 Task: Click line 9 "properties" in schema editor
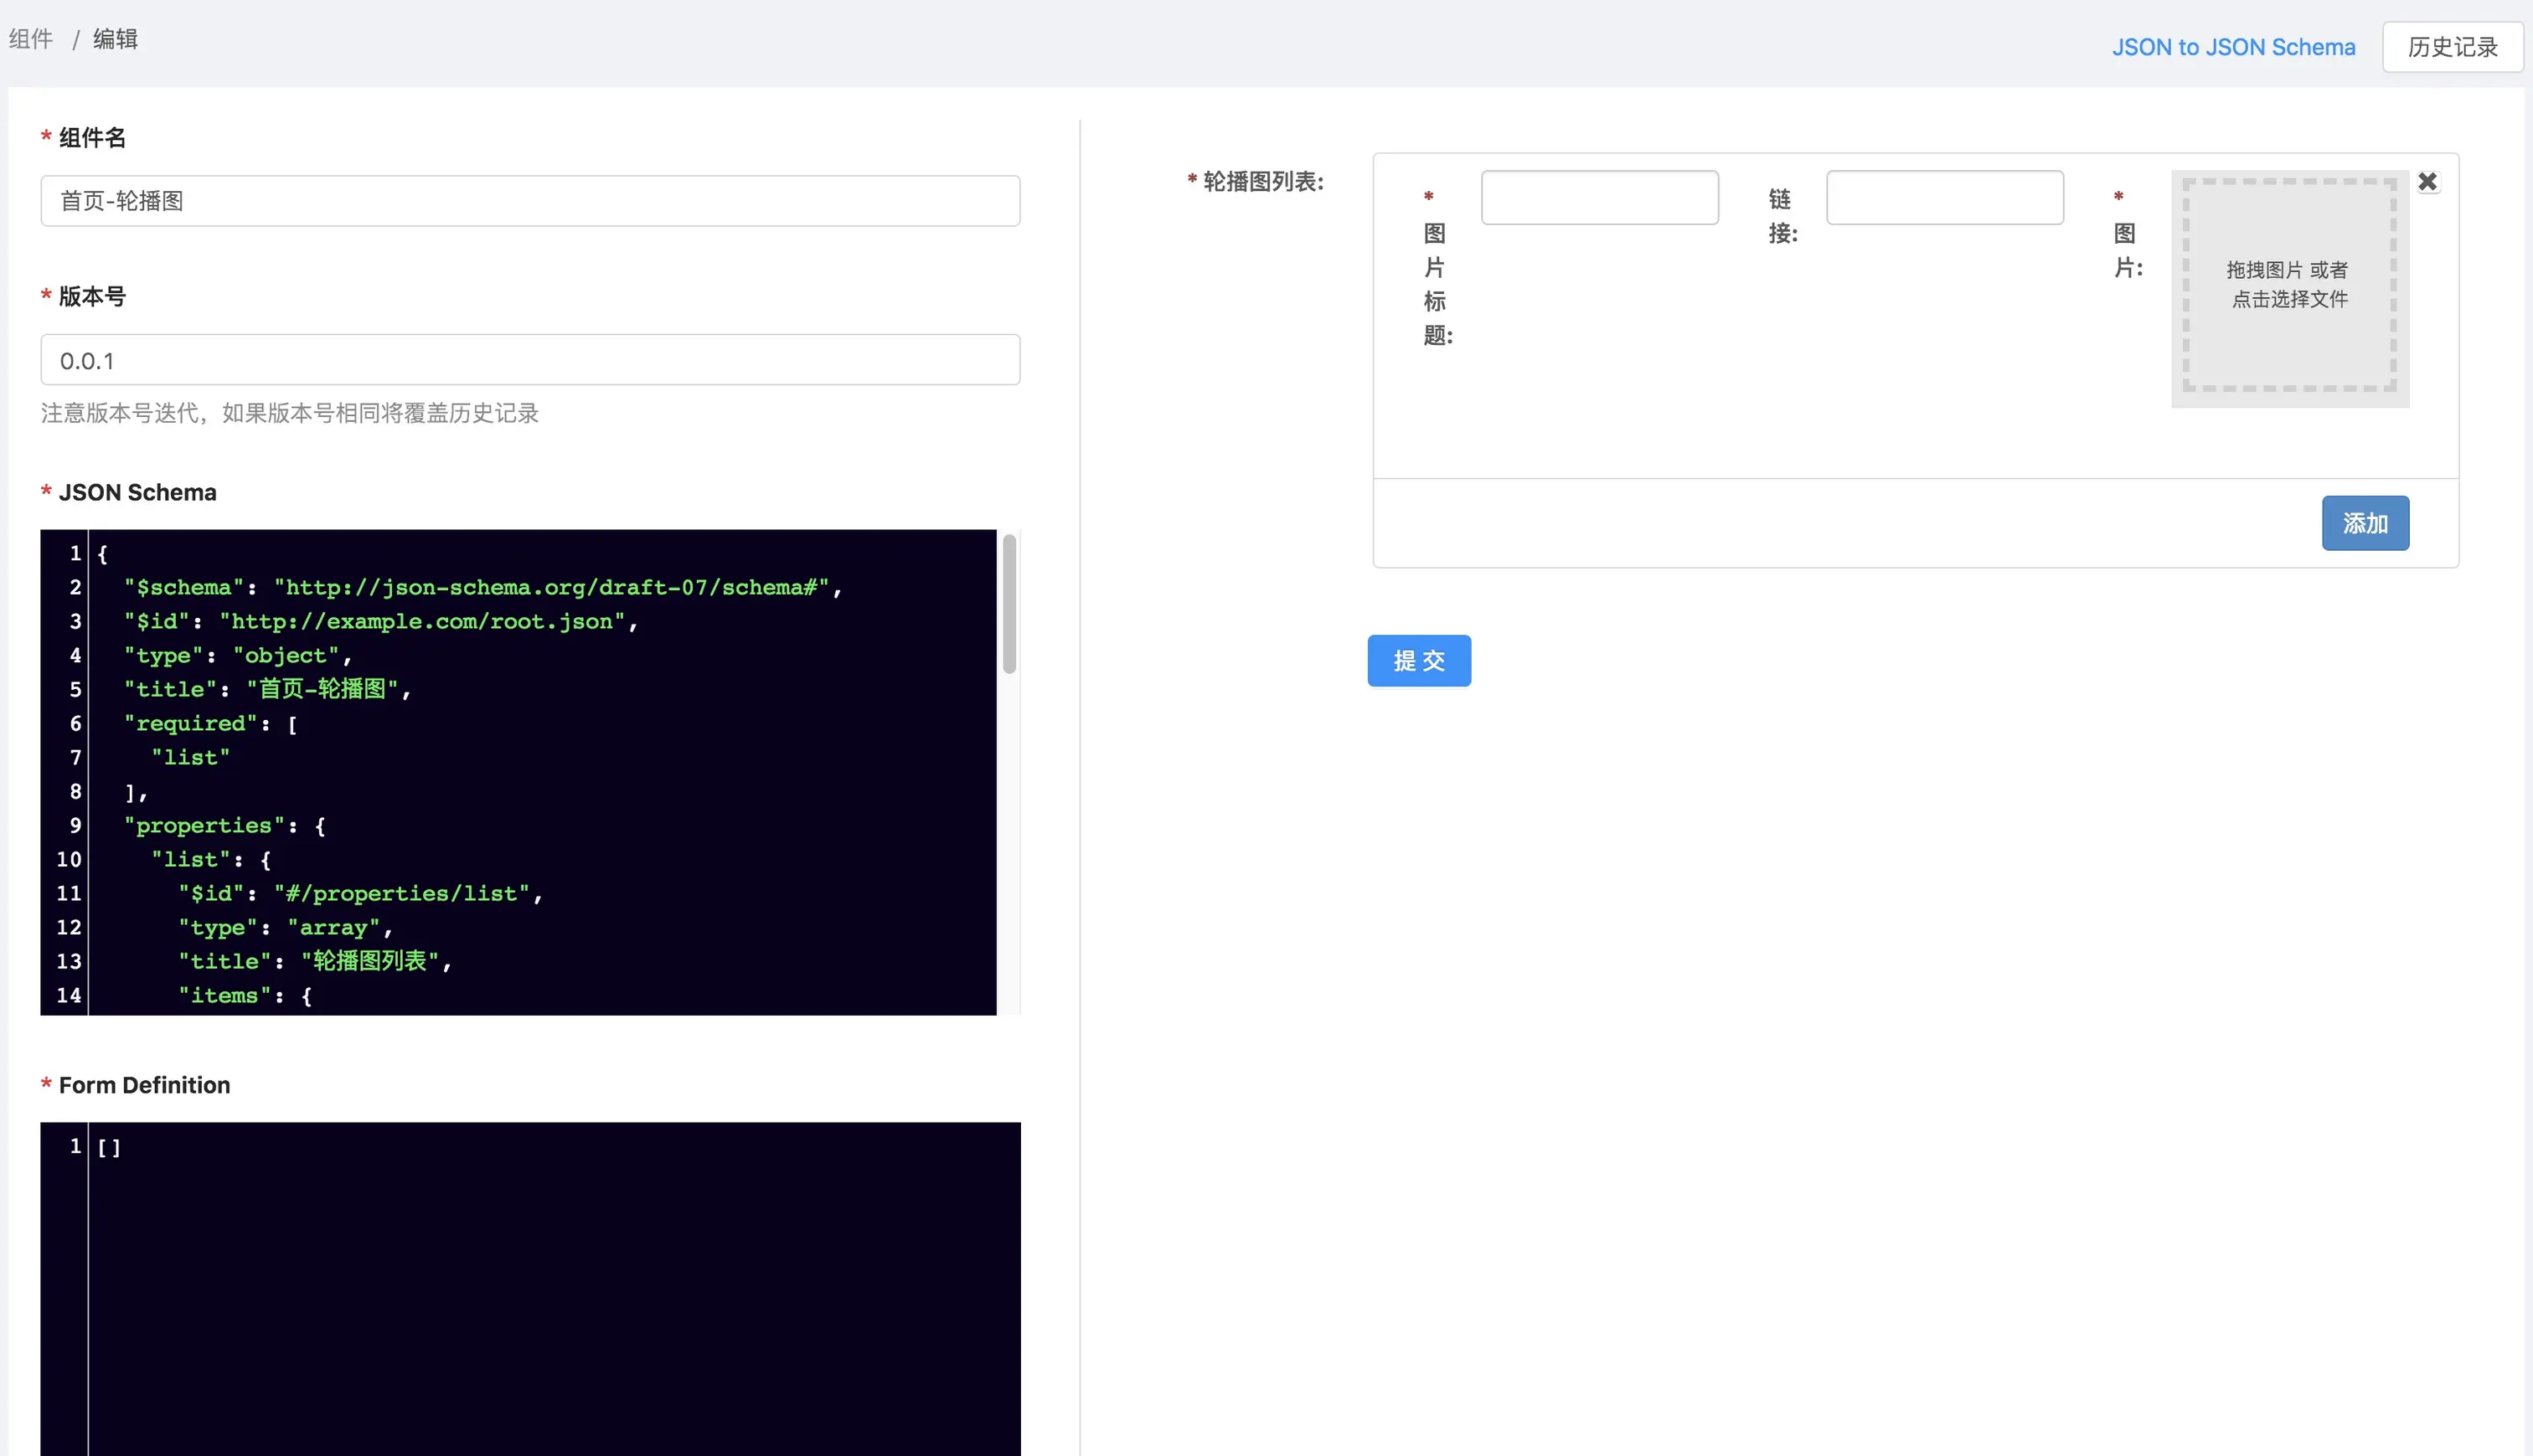[x=224, y=825]
